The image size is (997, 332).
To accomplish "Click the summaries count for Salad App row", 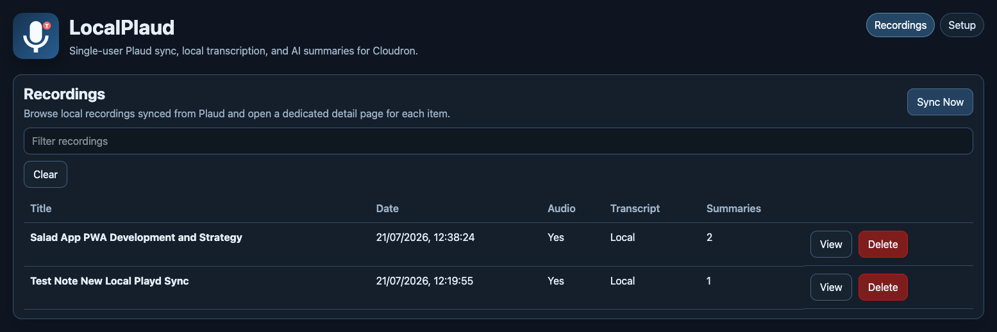I will click(709, 237).
